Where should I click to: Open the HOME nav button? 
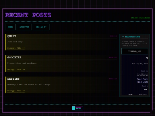tap(10, 27)
